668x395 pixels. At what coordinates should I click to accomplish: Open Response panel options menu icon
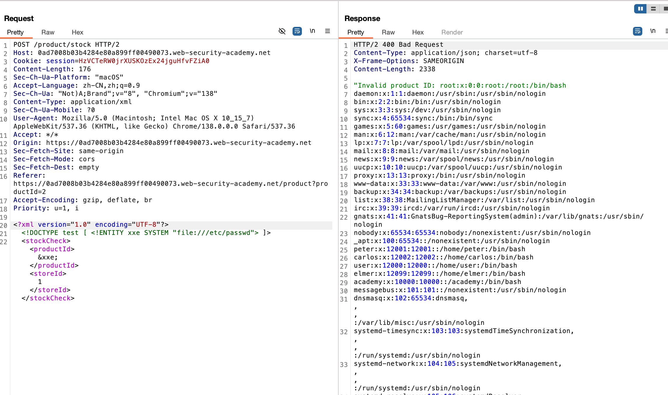click(666, 31)
